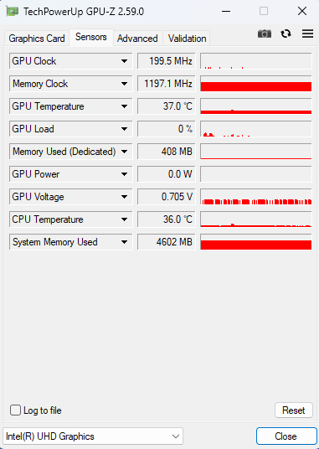
Task: Go to the Validation tab
Action: [x=187, y=39]
